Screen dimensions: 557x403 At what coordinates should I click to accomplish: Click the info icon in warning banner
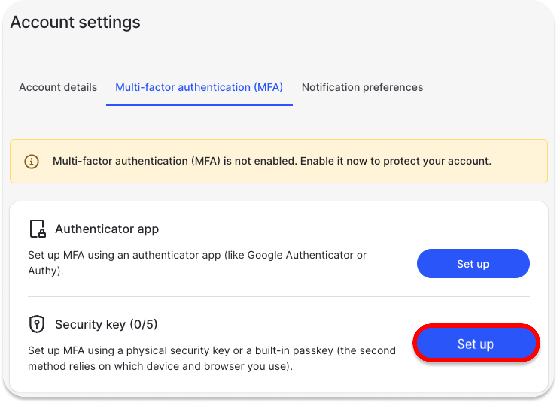tap(32, 162)
